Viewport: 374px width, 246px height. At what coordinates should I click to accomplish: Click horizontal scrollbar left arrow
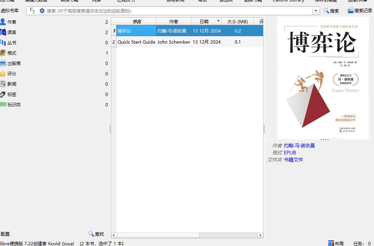tap(113, 235)
